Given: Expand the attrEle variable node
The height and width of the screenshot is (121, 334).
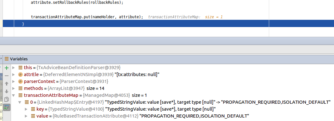Looking at the screenshot, I should coord(14,74).
